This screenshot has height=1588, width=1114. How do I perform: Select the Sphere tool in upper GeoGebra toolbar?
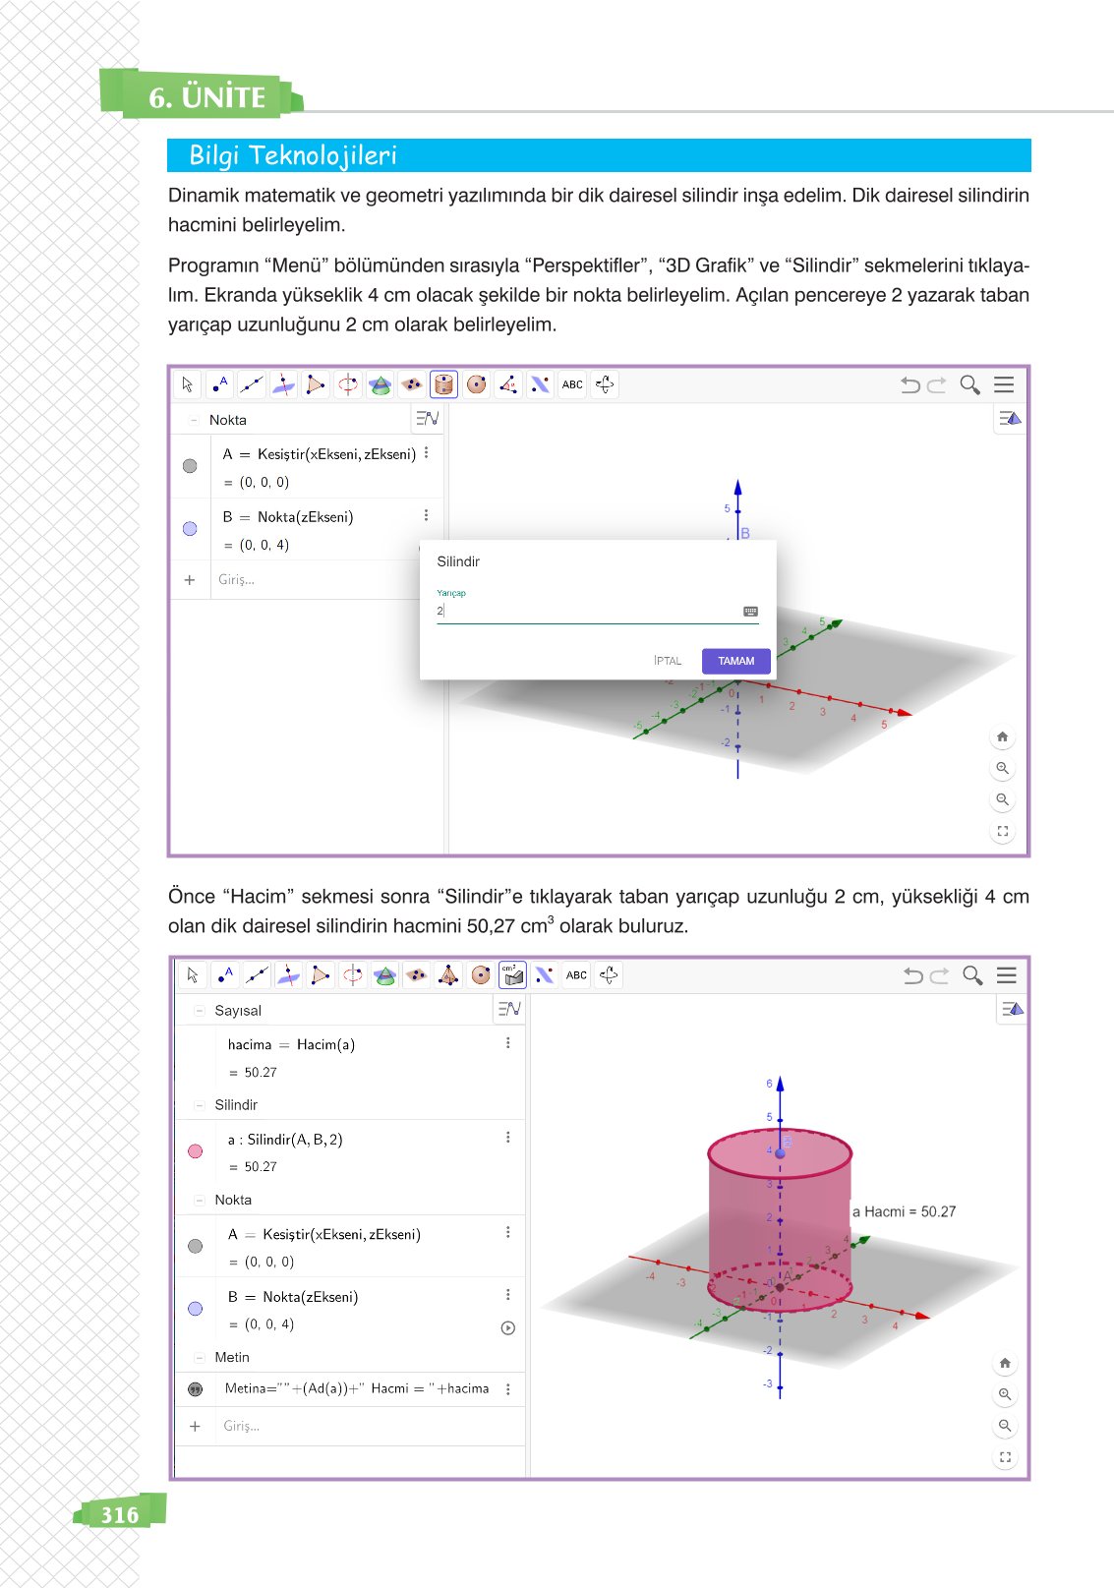tap(477, 384)
